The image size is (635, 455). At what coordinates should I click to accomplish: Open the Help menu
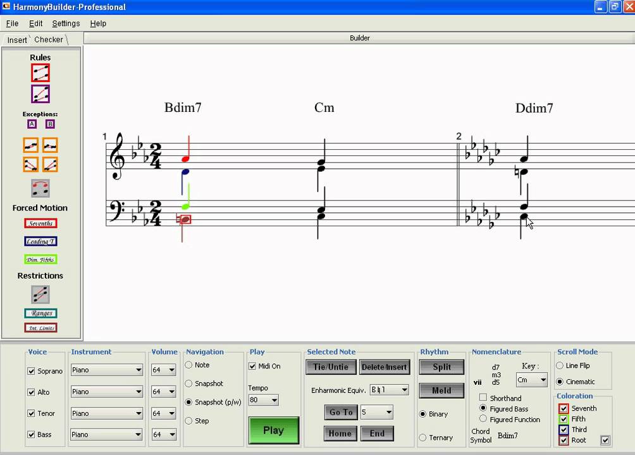[98, 23]
